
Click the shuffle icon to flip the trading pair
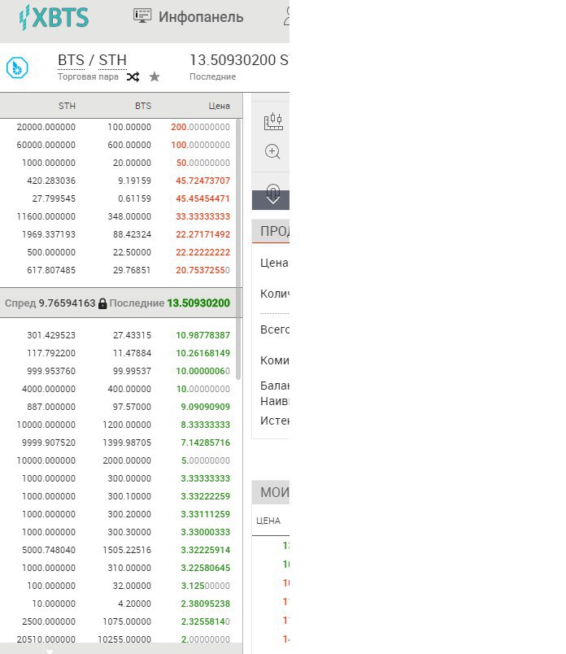[133, 76]
